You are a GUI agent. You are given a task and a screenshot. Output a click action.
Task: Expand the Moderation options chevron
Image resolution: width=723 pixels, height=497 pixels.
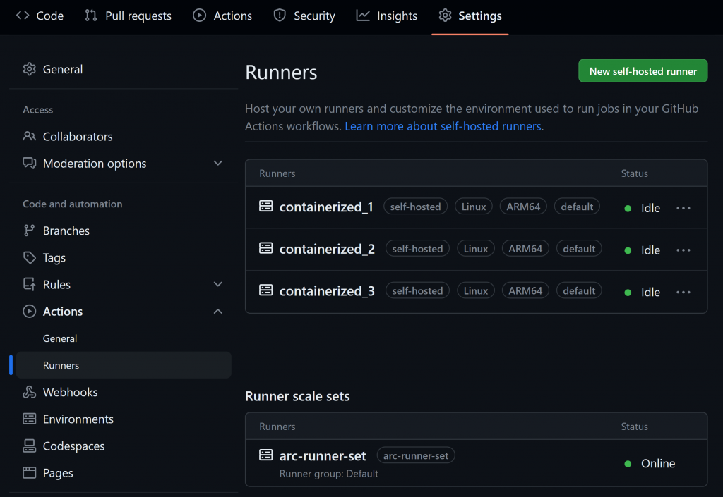pyautogui.click(x=218, y=164)
